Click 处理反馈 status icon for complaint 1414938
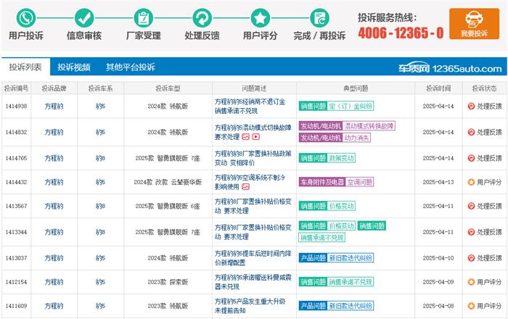508x319 pixels. click(471, 106)
